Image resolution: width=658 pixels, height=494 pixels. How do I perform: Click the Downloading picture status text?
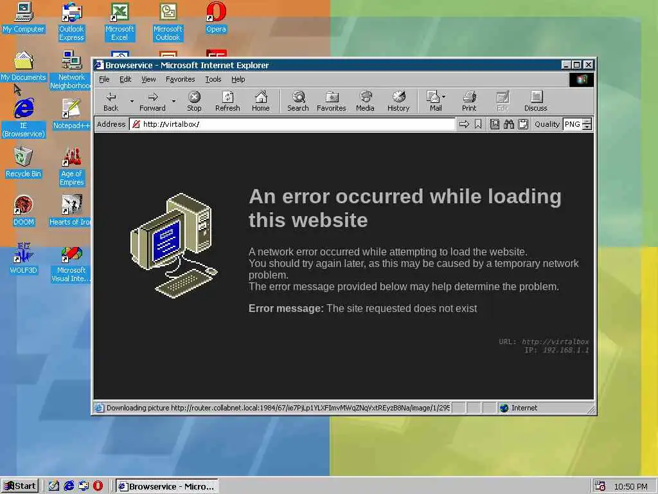click(x=278, y=408)
